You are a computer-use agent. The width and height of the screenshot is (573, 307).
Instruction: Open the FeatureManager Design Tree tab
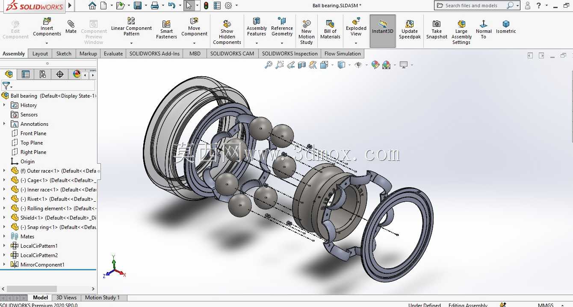(x=9, y=74)
